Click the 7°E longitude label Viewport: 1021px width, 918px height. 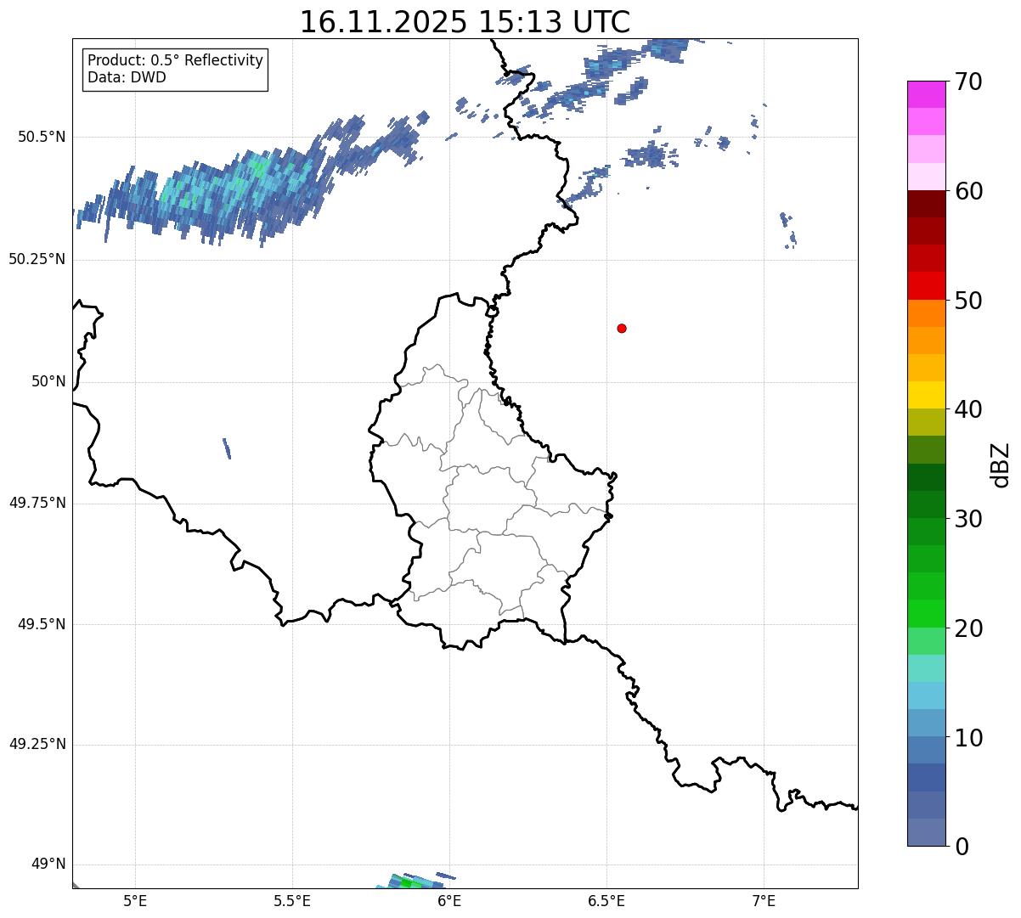point(764,900)
